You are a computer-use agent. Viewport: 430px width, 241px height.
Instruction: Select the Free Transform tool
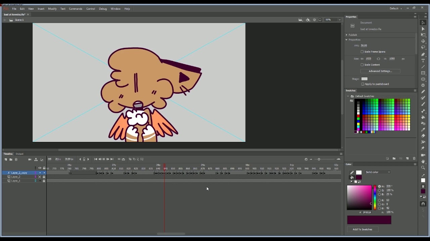(x=423, y=35)
